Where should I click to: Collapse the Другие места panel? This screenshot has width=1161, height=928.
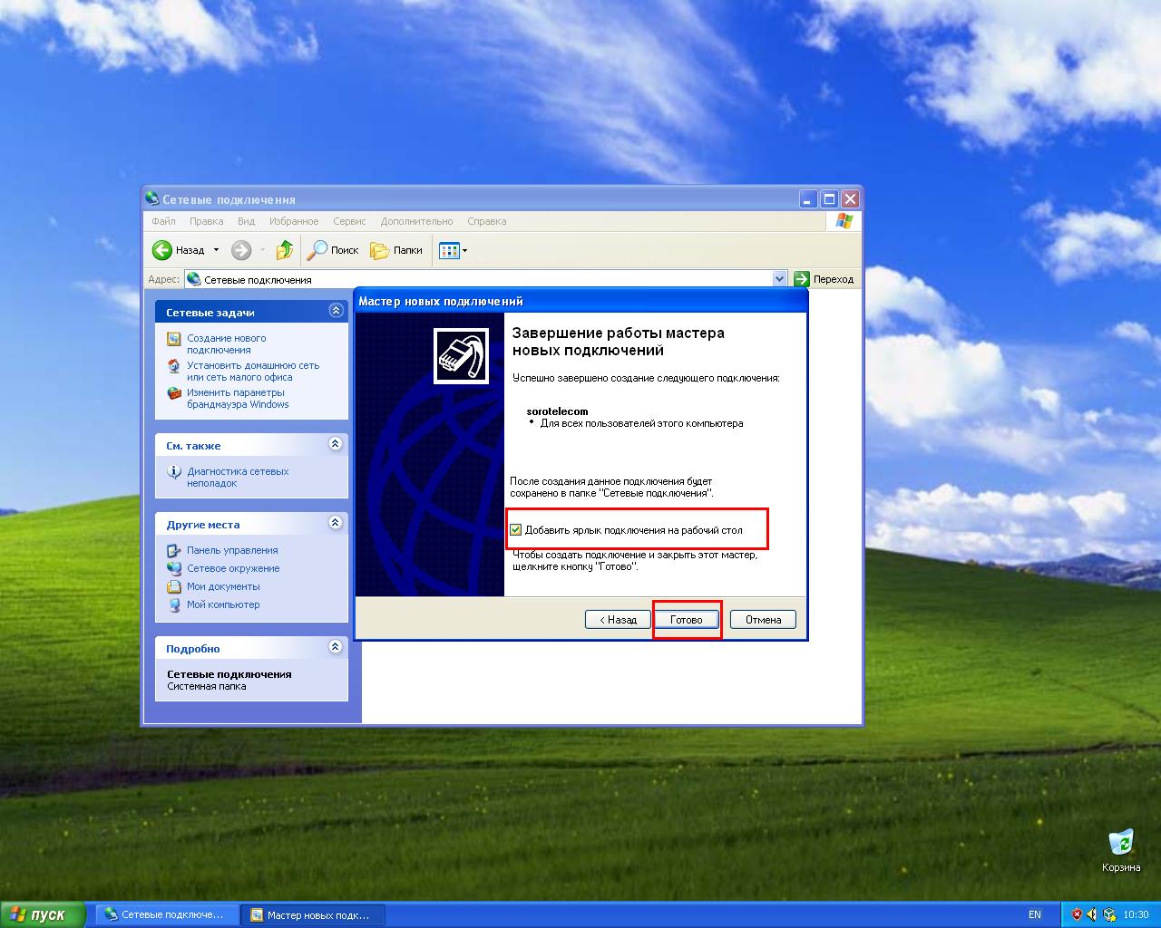(336, 523)
